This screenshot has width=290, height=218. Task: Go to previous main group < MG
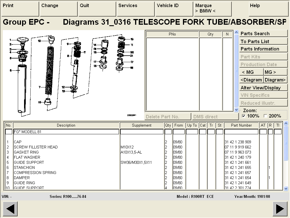pyautogui.click(x=251, y=72)
